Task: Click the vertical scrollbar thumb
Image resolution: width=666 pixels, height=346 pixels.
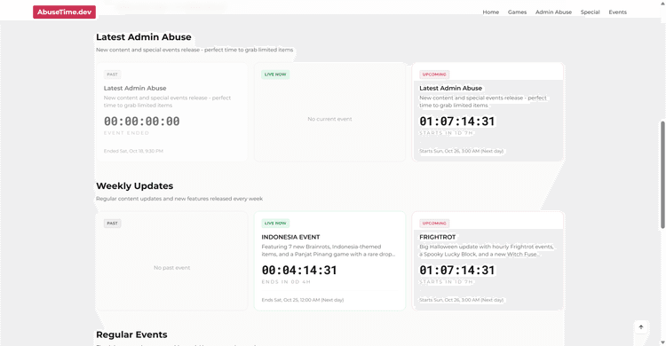Action: pos(662,175)
